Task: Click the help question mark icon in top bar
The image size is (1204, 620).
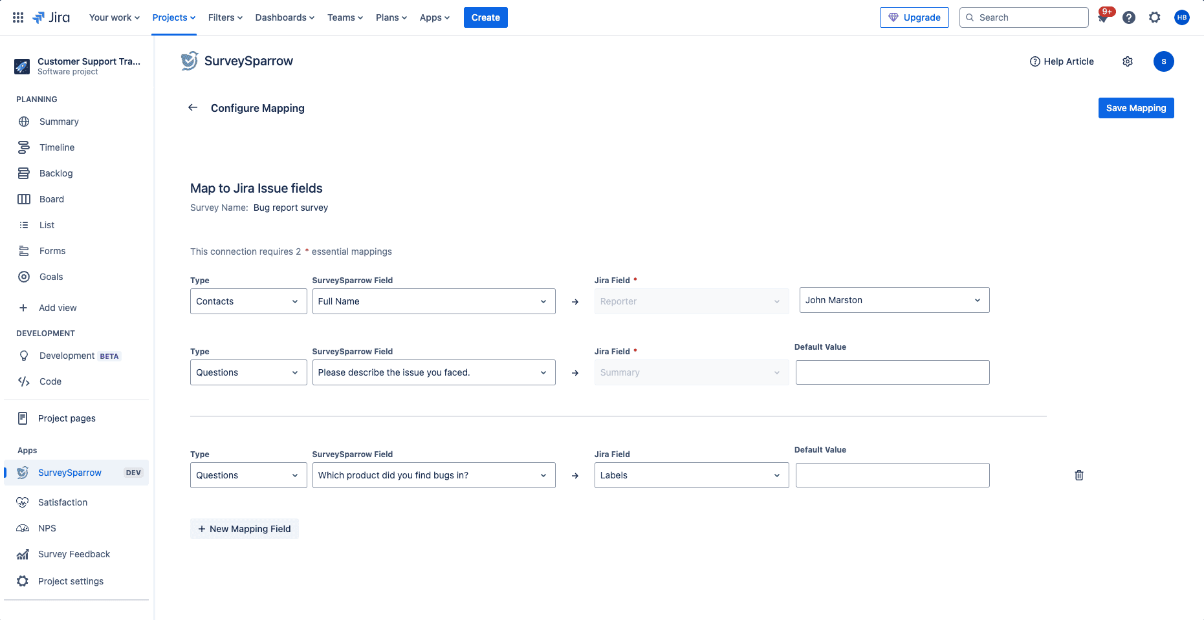Action: 1128,17
